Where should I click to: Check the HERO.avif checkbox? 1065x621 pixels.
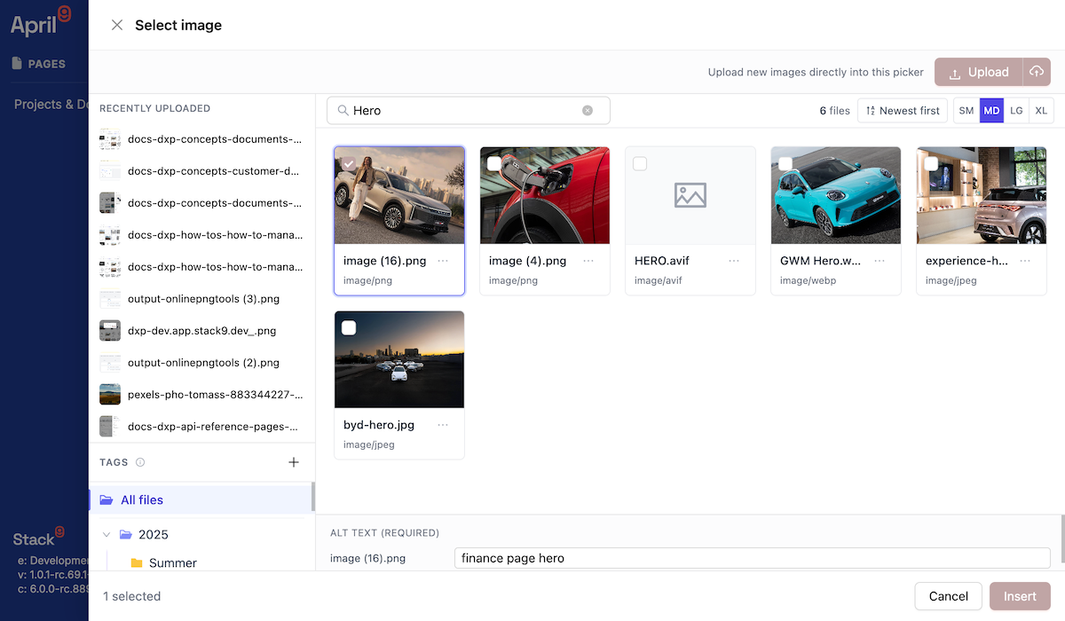click(640, 164)
